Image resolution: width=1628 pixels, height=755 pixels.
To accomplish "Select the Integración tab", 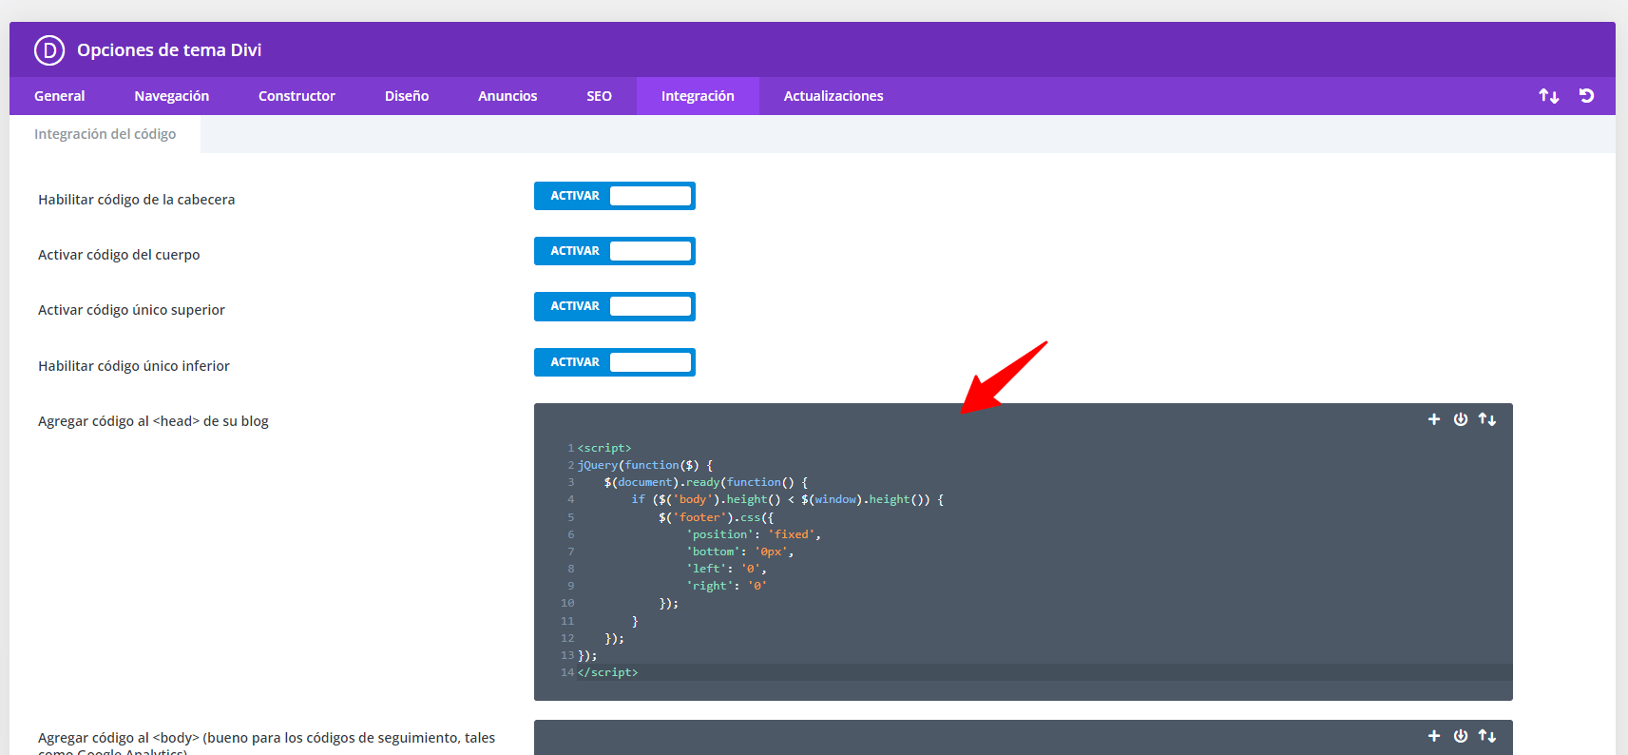I will click(698, 96).
